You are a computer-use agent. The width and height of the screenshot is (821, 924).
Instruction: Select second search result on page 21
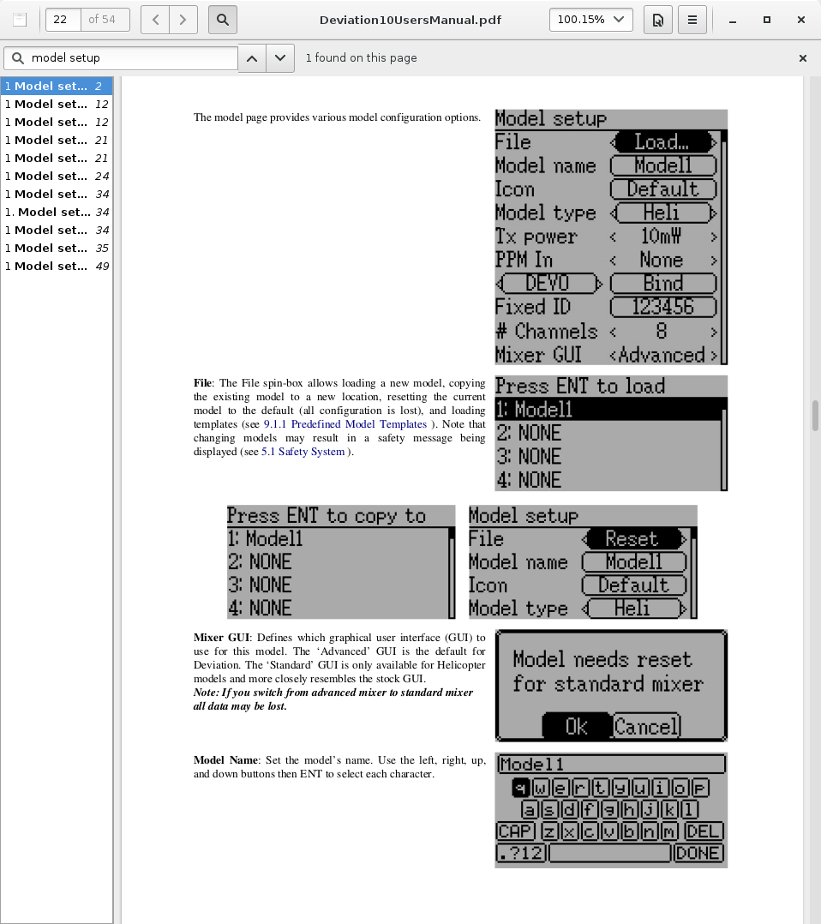(x=57, y=158)
